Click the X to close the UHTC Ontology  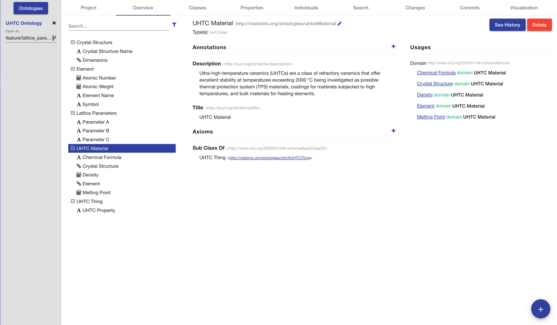[x=54, y=23]
